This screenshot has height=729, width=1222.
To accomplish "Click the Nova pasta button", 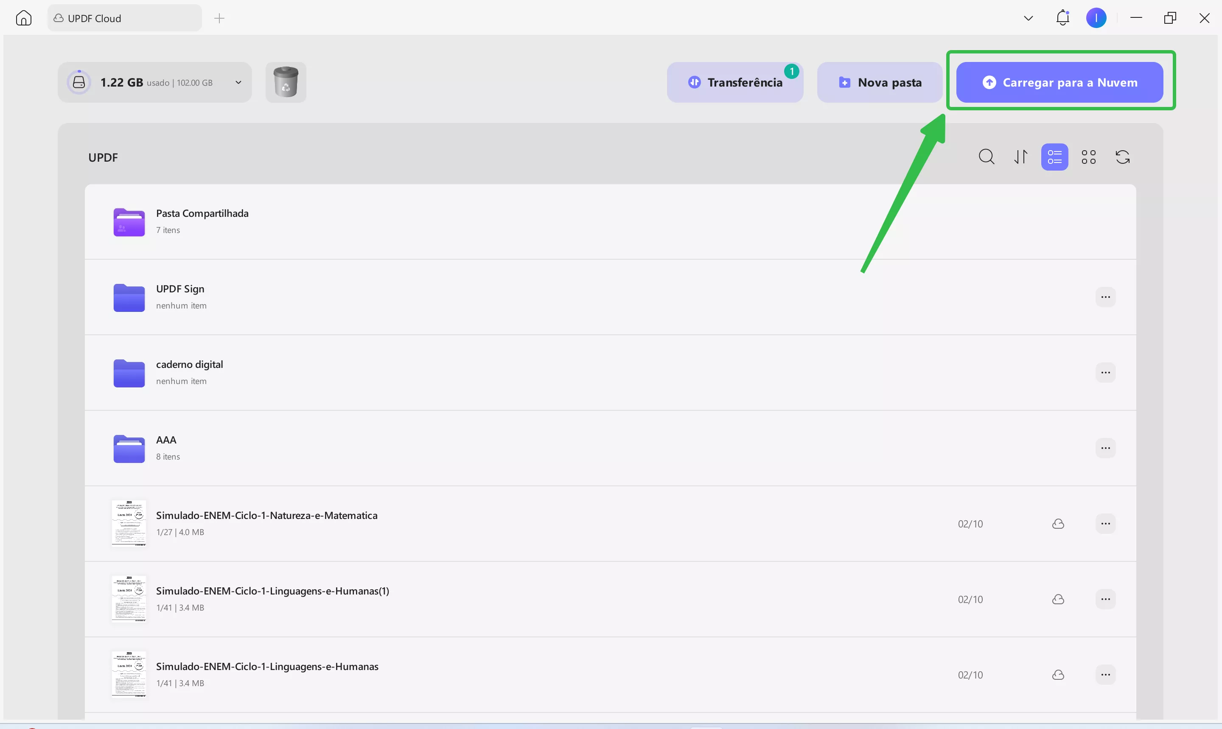I will coord(880,82).
